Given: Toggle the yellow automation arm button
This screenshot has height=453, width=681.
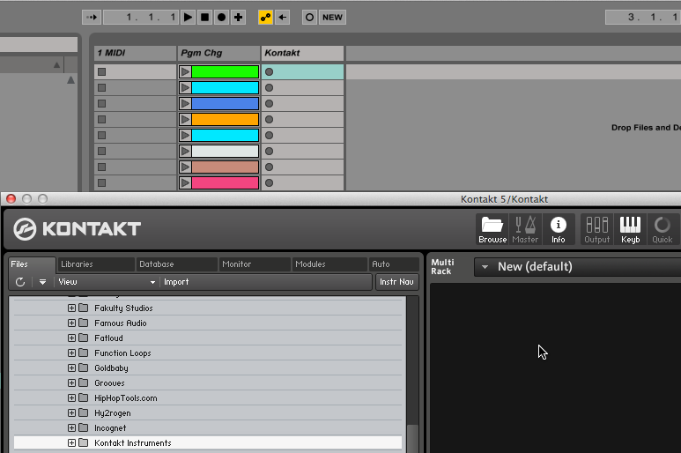Looking at the screenshot, I should tap(265, 18).
